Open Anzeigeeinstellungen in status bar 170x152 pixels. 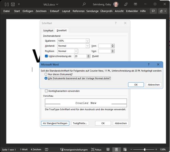coord(74,150)
